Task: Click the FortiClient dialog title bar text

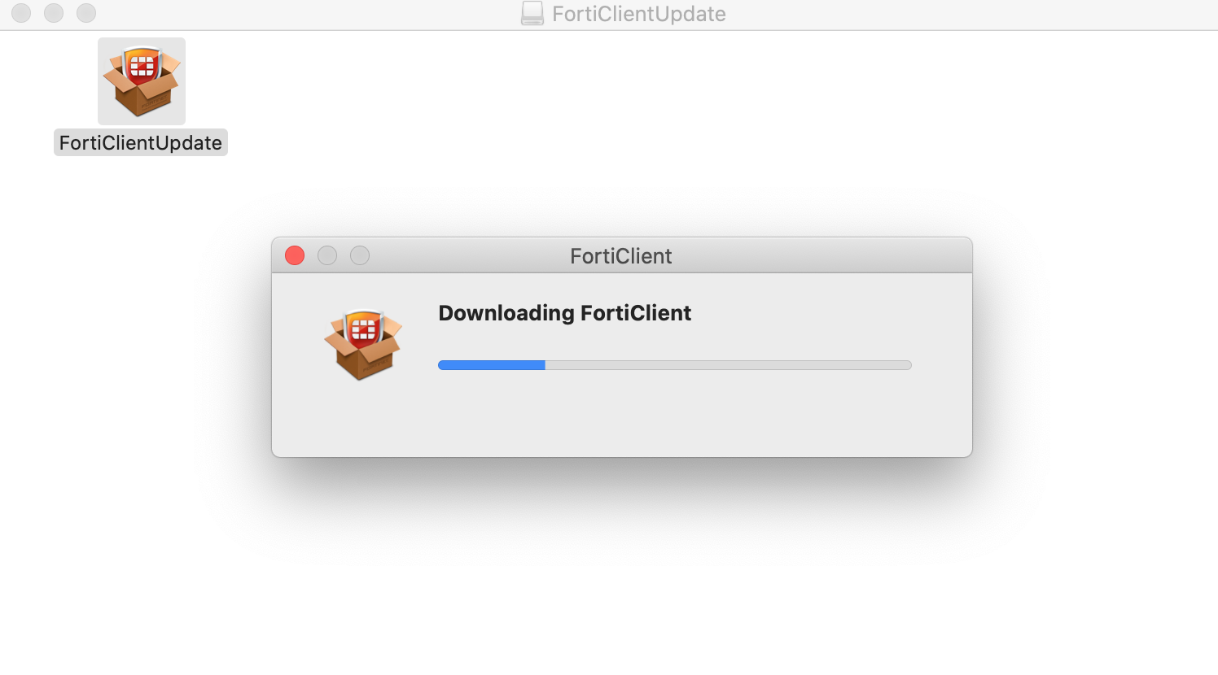Action: point(621,256)
